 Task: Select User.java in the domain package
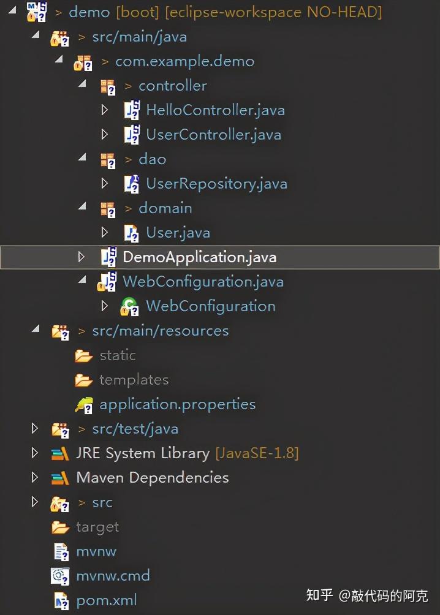coord(178,233)
